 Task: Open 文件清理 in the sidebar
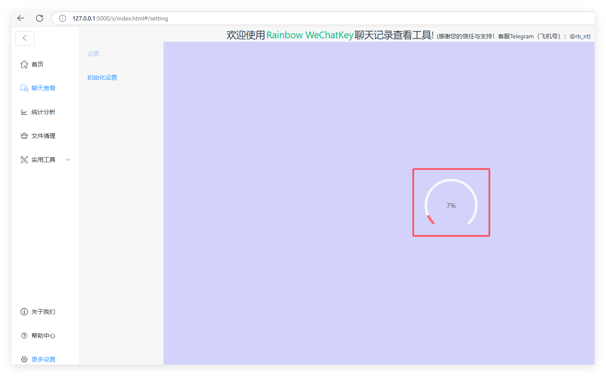(x=43, y=136)
